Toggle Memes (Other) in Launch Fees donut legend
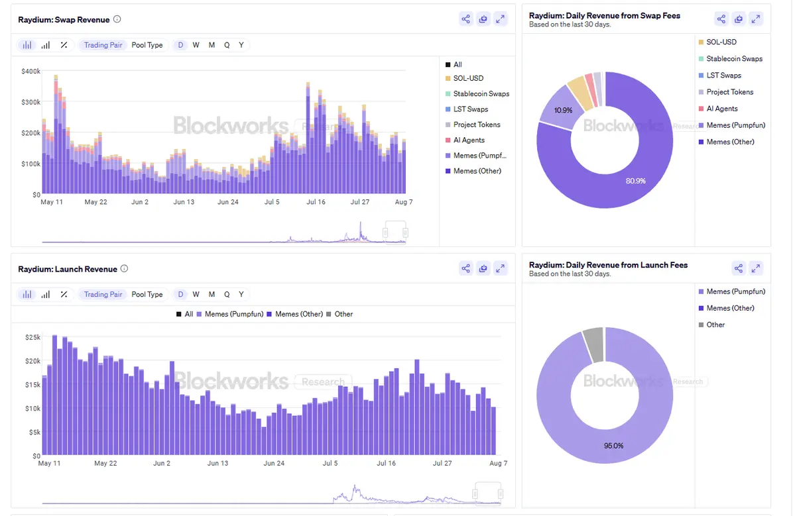Viewport: 795px width, 516px height. [x=727, y=308]
